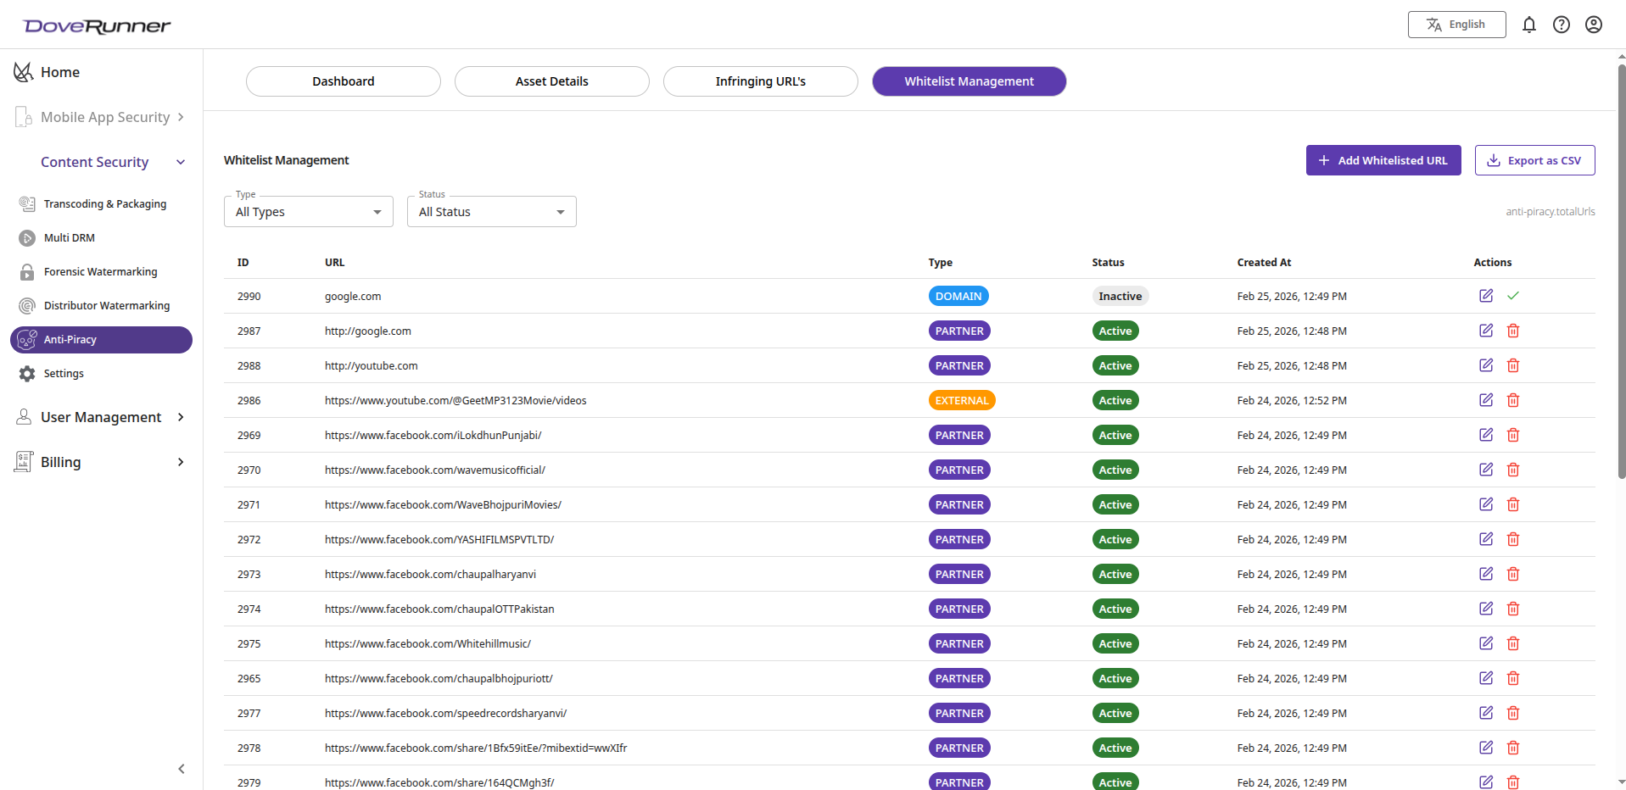Delete the http://youtube.com whitelist entry
This screenshot has width=1626, height=790.
click(x=1513, y=365)
